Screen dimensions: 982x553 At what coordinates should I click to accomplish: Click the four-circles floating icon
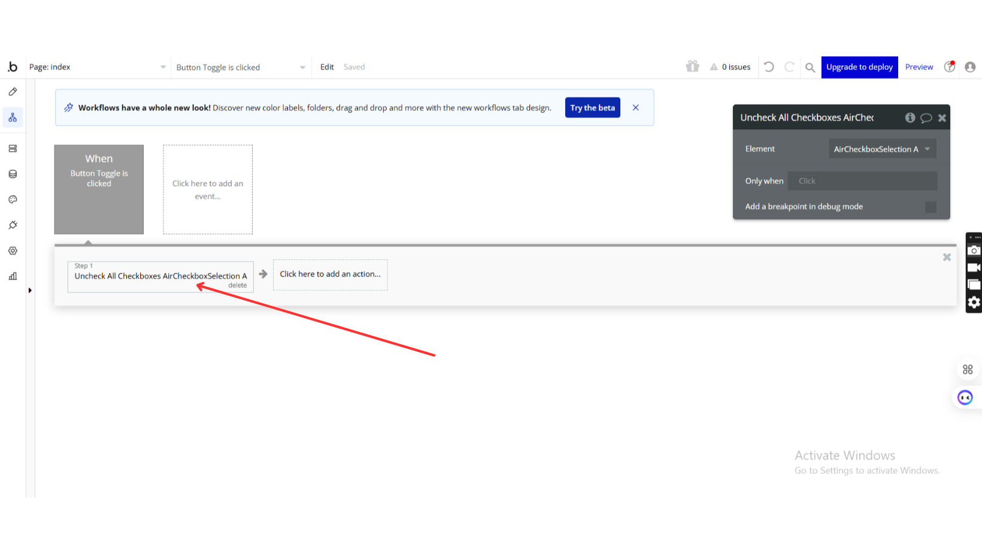(968, 370)
